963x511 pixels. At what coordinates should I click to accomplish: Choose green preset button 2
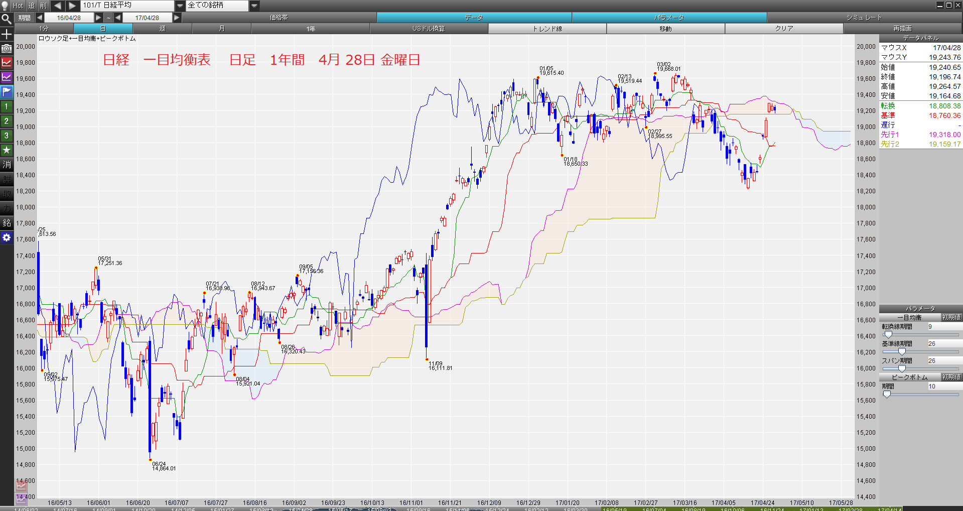click(7, 121)
